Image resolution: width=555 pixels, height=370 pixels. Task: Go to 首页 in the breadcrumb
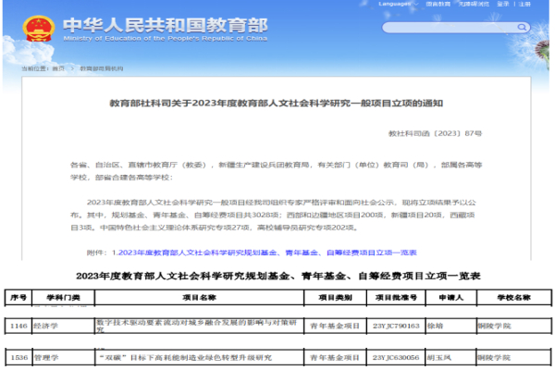point(58,68)
